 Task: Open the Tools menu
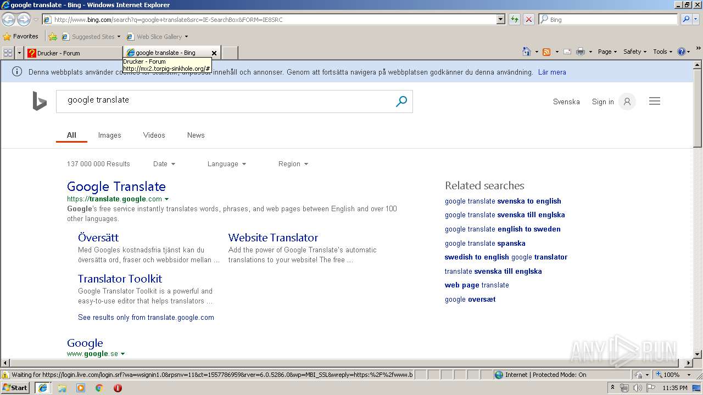coord(662,52)
